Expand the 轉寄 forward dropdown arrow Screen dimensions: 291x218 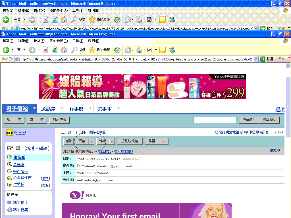point(112,141)
